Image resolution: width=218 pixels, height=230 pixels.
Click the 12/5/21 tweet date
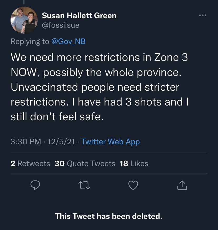[62, 142]
